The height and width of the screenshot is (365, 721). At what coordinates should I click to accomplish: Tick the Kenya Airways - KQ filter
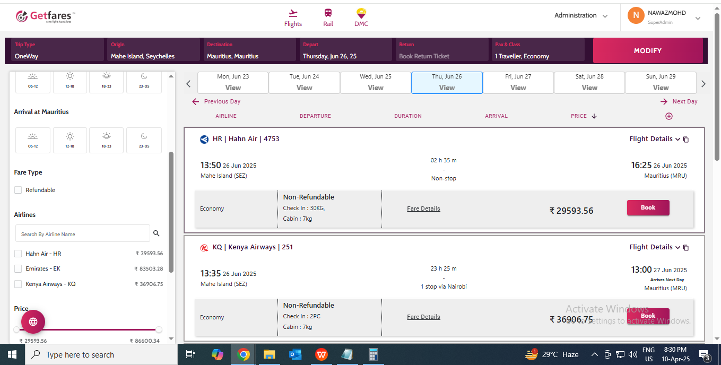(18, 284)
